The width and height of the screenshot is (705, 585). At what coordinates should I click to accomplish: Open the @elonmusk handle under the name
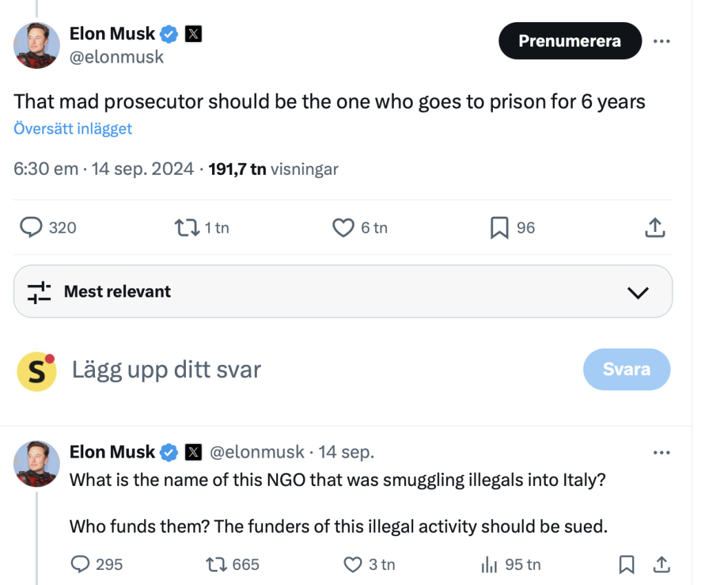[117, 57]
